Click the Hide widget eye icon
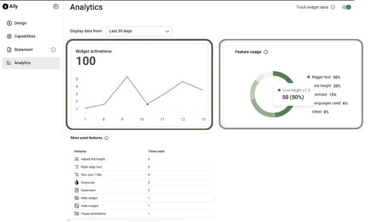The image size is (386, 222). point(77,198)
